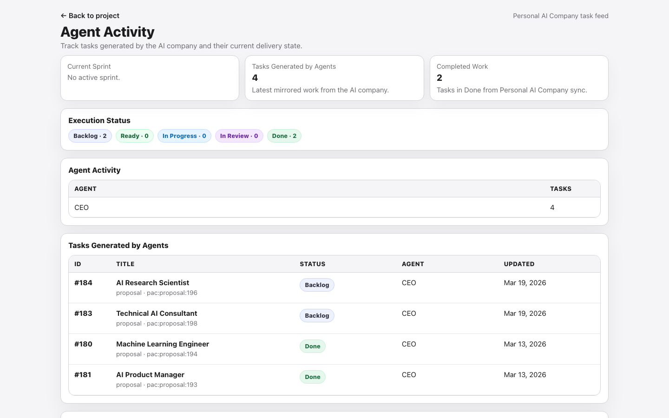Click the Current Sprint card
This screenshot has width=669, height=418.
point(150,78)
